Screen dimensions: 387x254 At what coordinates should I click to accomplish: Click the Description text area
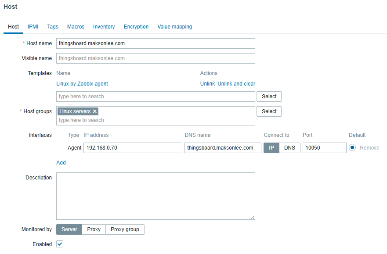[x=156, y=196]
